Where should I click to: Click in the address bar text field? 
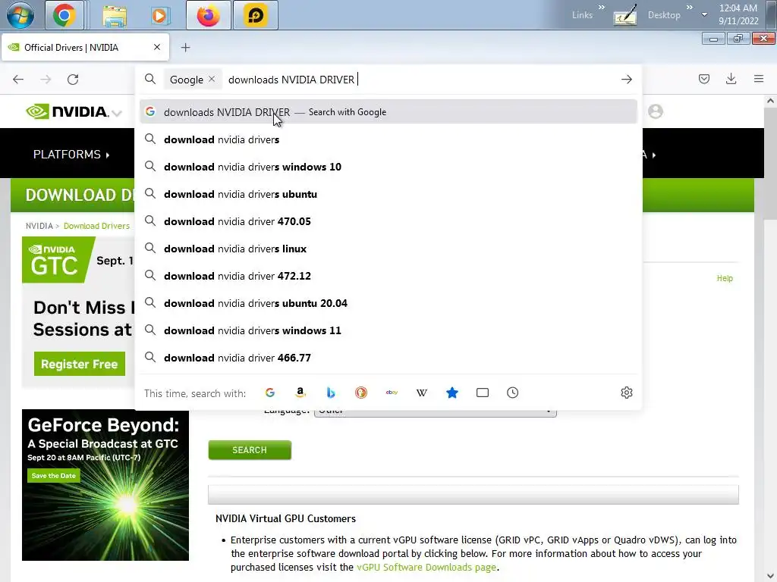tap(421, 79)
